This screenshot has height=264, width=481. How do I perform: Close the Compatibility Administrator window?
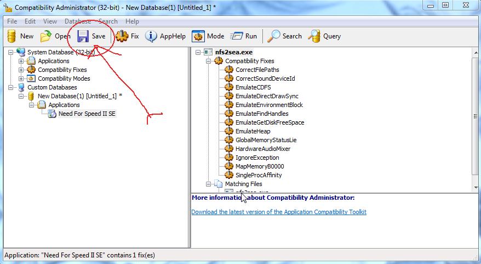(466, 5)
